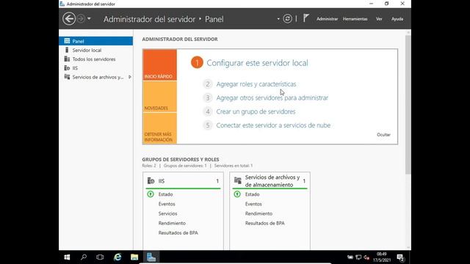
Task: Click the IIS tile Estado status icon
Action: click(x=151, y=194)
